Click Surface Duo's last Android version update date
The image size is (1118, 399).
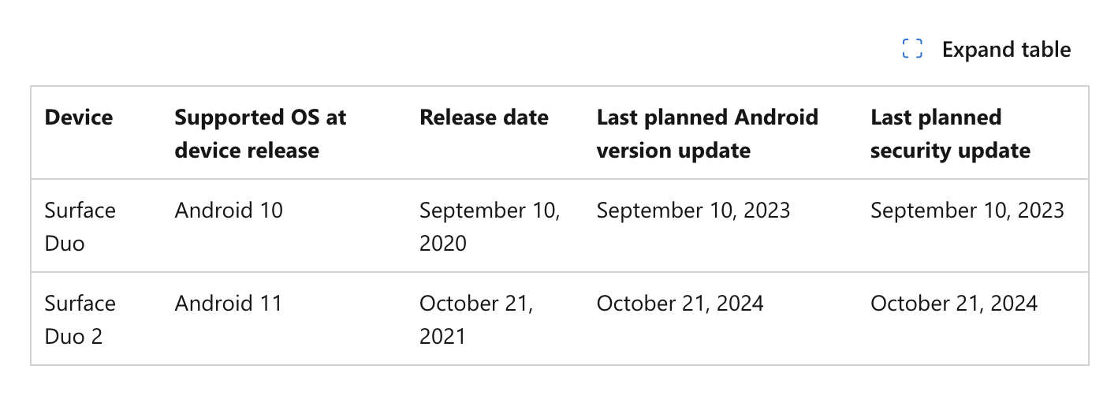click(693, 211)
